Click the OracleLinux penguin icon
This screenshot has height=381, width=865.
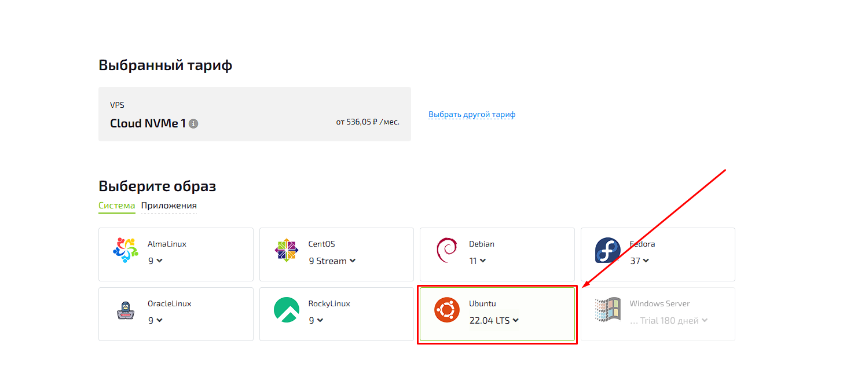click(126, 310)
